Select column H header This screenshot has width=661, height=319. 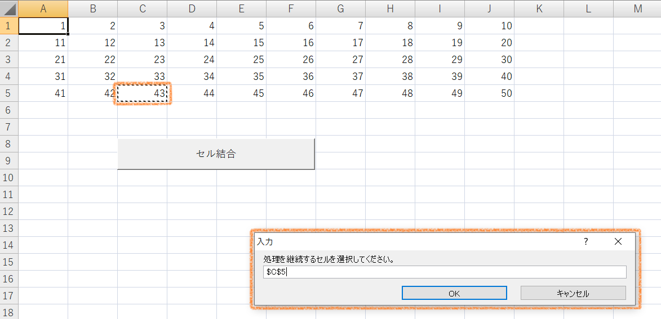pos(391,8)
